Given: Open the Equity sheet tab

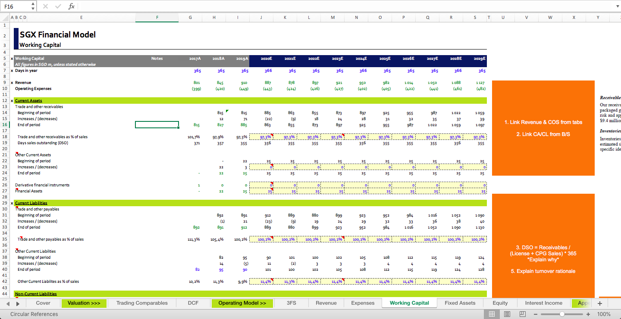Looking at the screenshot, I should pyautogui.click(x=500, y=303).
